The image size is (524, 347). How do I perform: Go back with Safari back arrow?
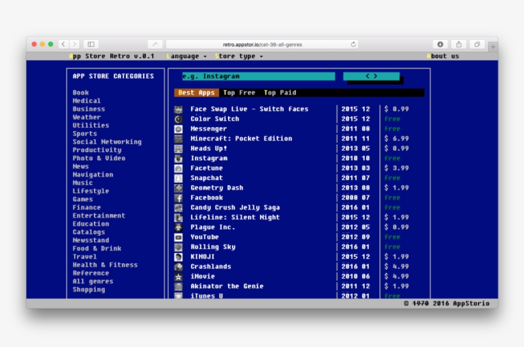[x=63, y=44]
